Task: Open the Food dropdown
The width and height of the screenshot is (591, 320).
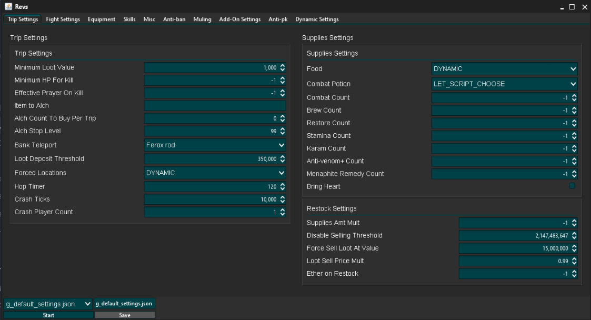Action: (504, 68)
